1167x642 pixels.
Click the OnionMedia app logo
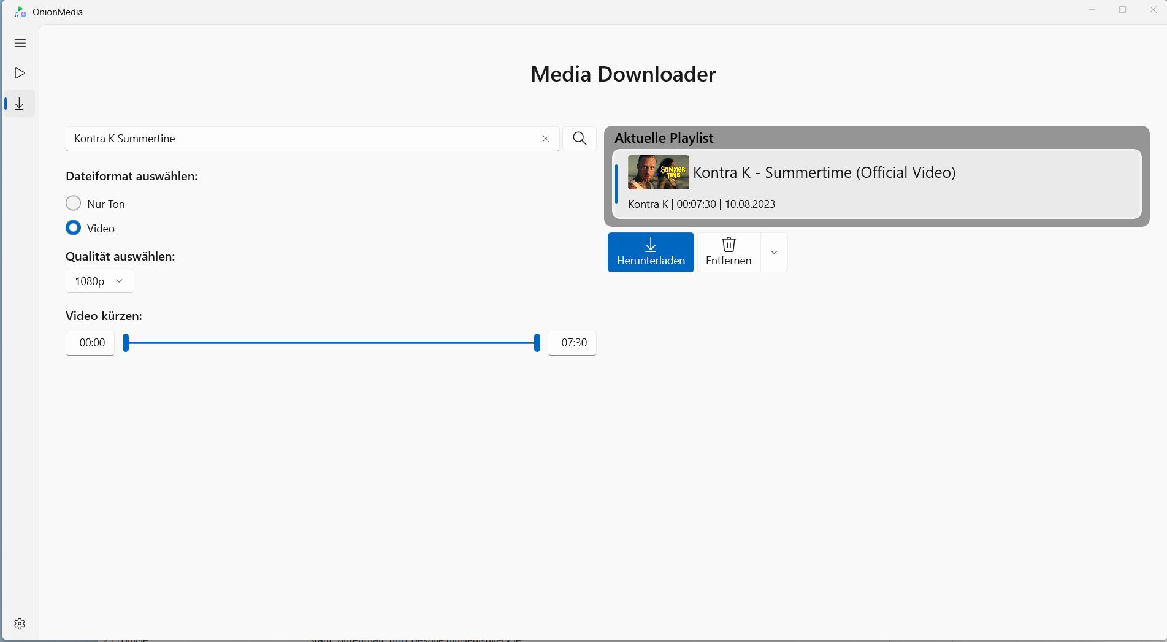[x=20, y=12]
